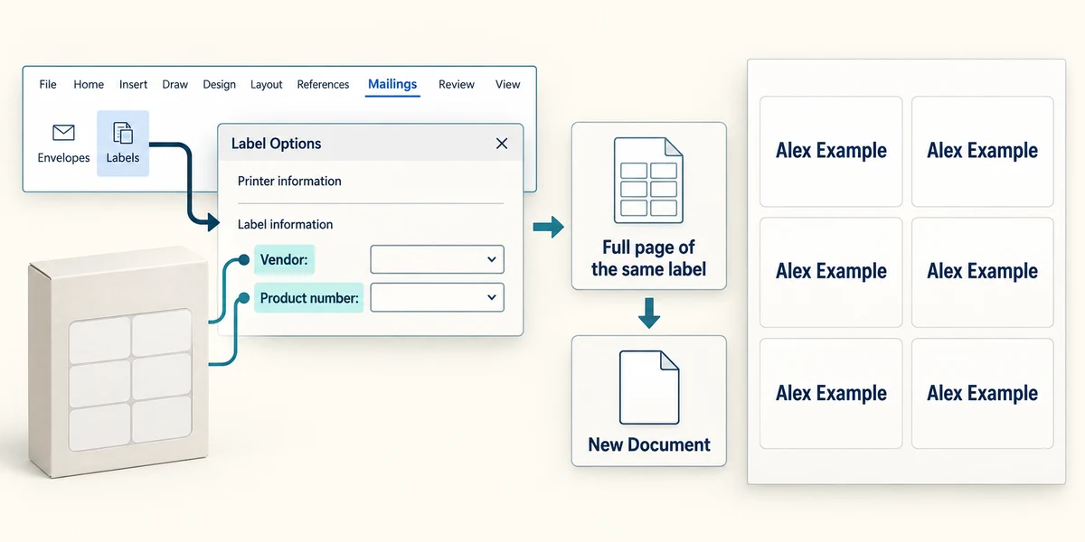Select the Mailings tab
1085x542 pixels.
[x=392, y=84]
